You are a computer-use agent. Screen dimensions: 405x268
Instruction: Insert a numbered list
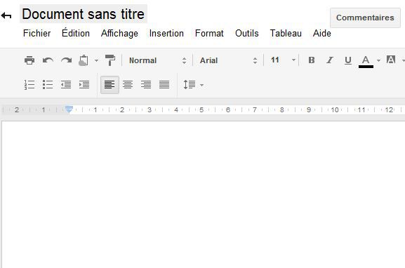click(x=29, y=85)
